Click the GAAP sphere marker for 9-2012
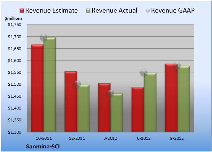Image resolution: width=212 pixels, height=152 pixels. 177,66
